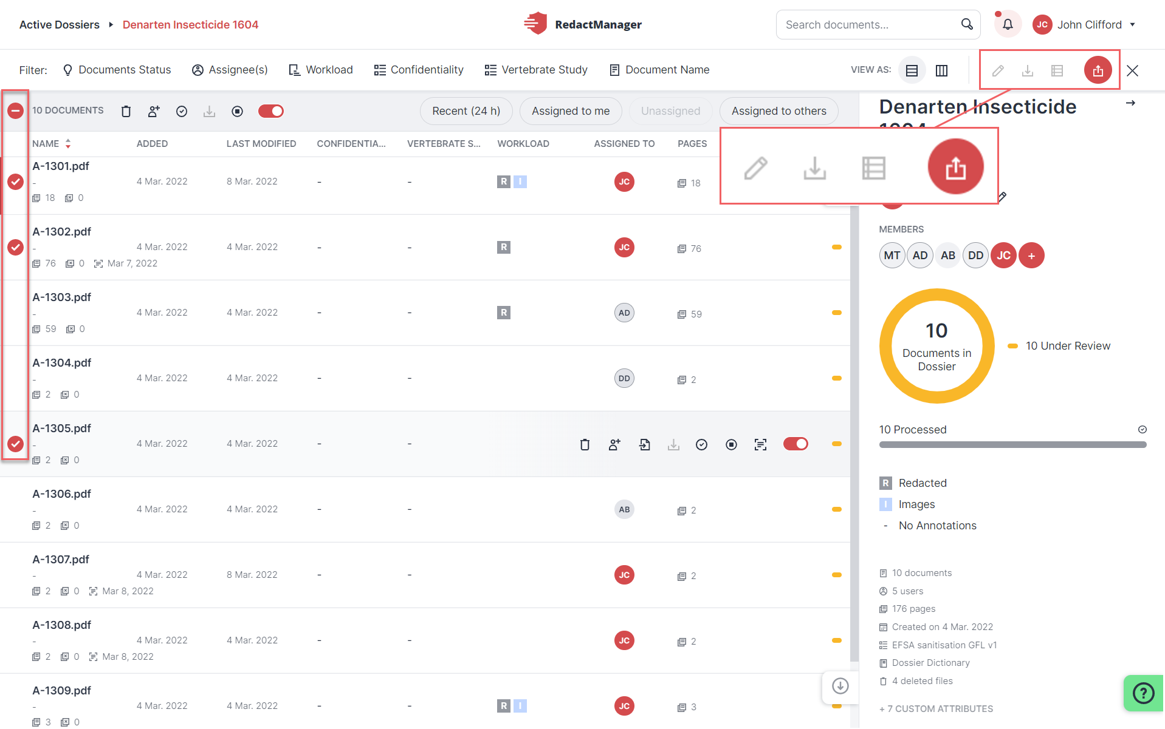This screenshot has width=1165, height=729.
Task: Select Unassigned quick filter
Action: click(670, 111)
